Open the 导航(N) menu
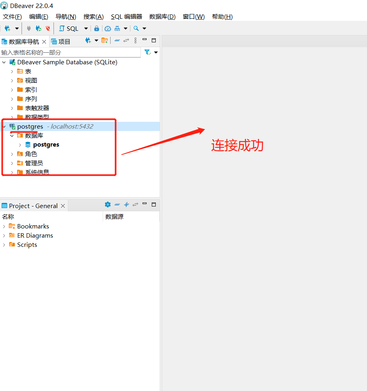Image resolution: width=367 pixels, height=391 pixels. pyautogui.click(x=66, y=17)
